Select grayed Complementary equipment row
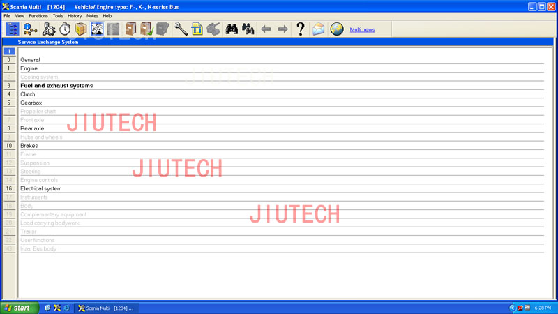 point(282,214)
